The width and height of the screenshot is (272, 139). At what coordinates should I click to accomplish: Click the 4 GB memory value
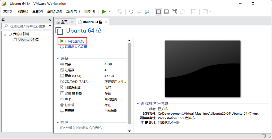coord(108,64)
